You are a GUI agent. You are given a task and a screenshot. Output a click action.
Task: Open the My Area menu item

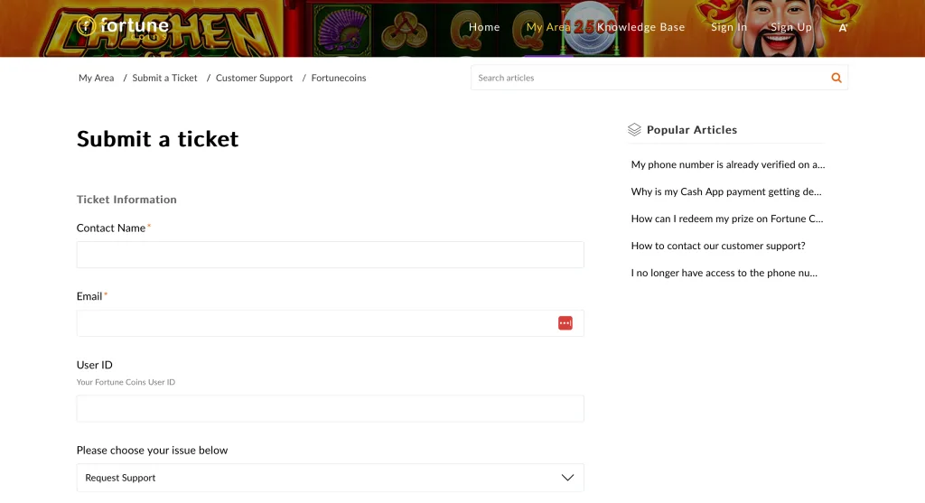coord(548,27)
